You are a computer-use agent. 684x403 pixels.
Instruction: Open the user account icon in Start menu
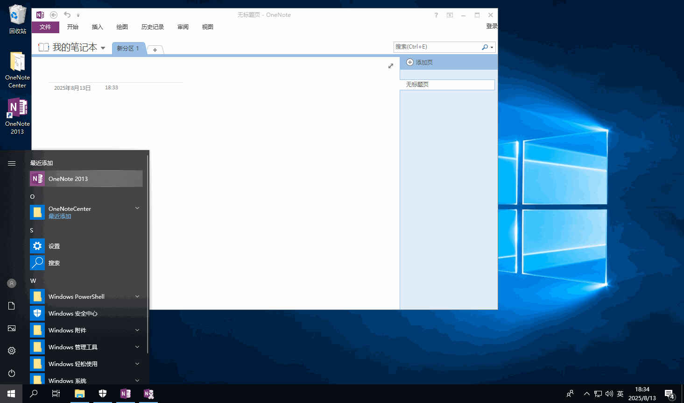[x=12, y=283]
